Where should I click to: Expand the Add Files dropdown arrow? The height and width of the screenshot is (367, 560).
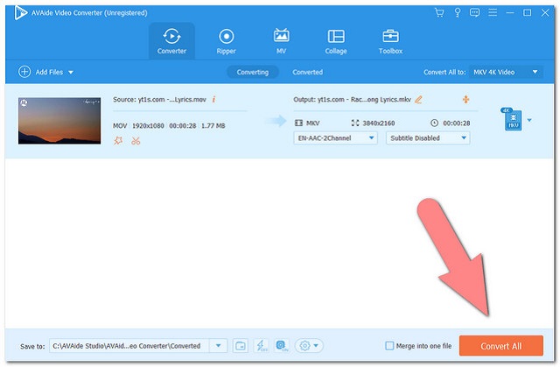coord(71,72)
